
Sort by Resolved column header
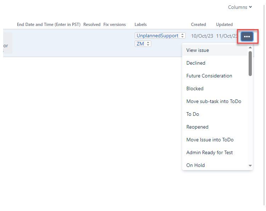pyautogui.click(x=92, y=25)
